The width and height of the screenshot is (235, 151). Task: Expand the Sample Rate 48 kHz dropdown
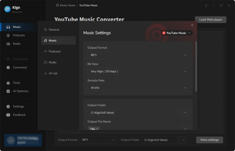pos(138,88)
